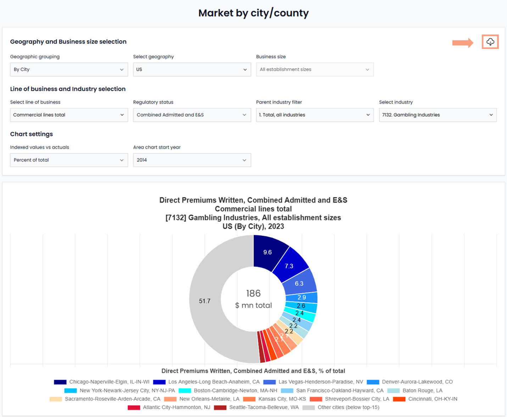This screenshot has height=417, width=507.
Task: Toggle Boston-Cambridge-Newton legend swatch
Action: [x=185, y=390]
